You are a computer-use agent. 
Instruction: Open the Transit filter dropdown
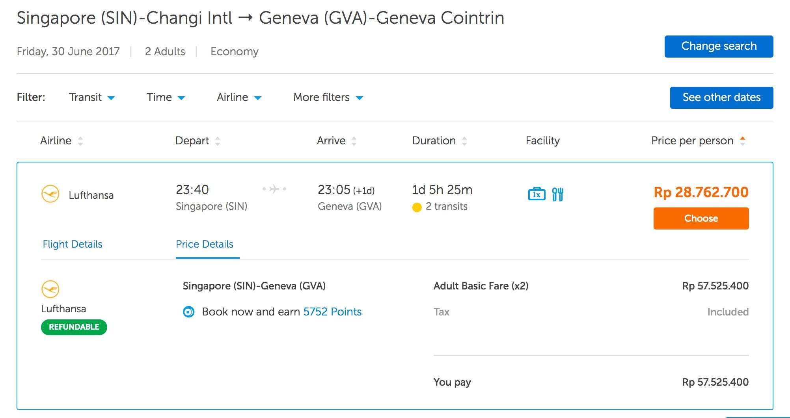coord(92,97)
